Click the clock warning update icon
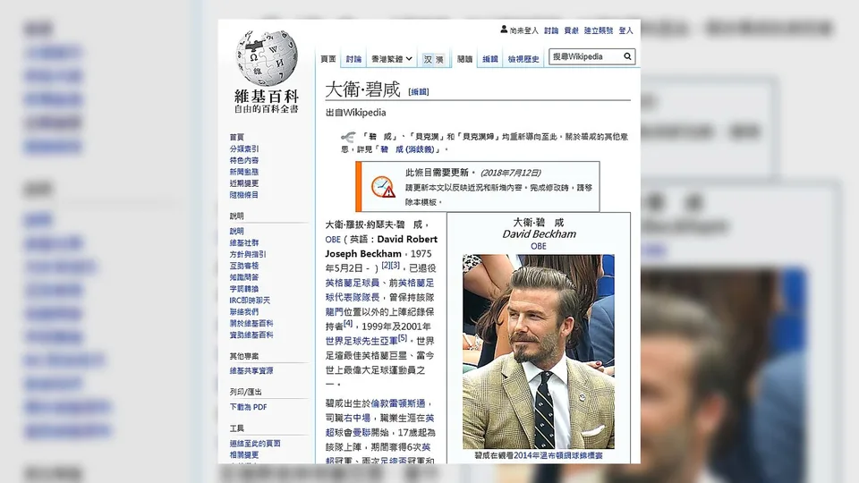The width and height of the screenshot is (859, 483). tap(382, 187)
